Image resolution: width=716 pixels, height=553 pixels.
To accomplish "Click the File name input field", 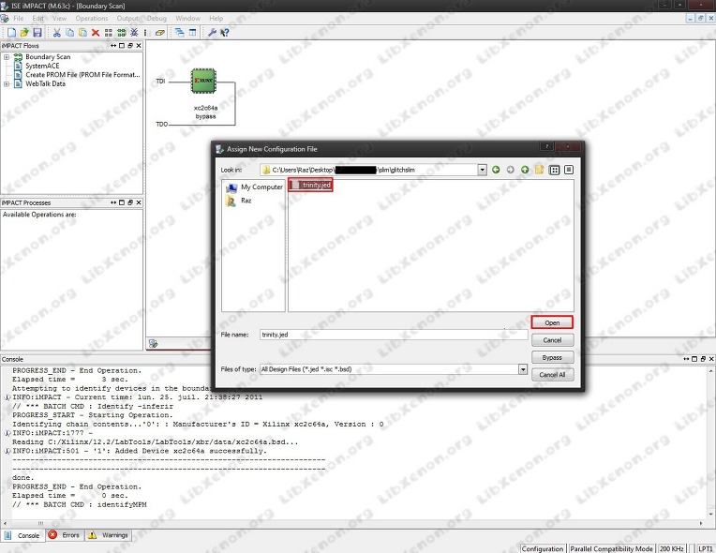I will click(x=394, y=335).
